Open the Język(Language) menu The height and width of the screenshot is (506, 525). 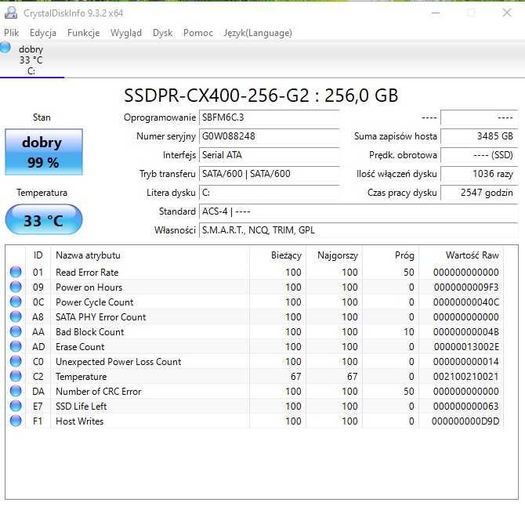point(258,33)
